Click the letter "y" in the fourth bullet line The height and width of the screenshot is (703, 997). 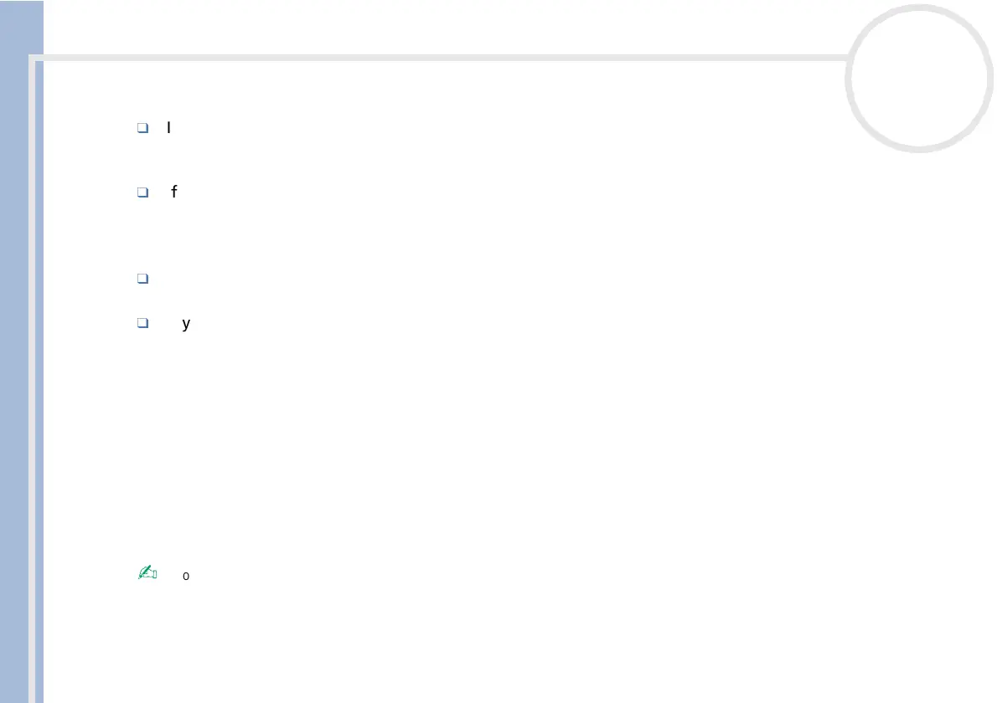click(x=186, y=323)
